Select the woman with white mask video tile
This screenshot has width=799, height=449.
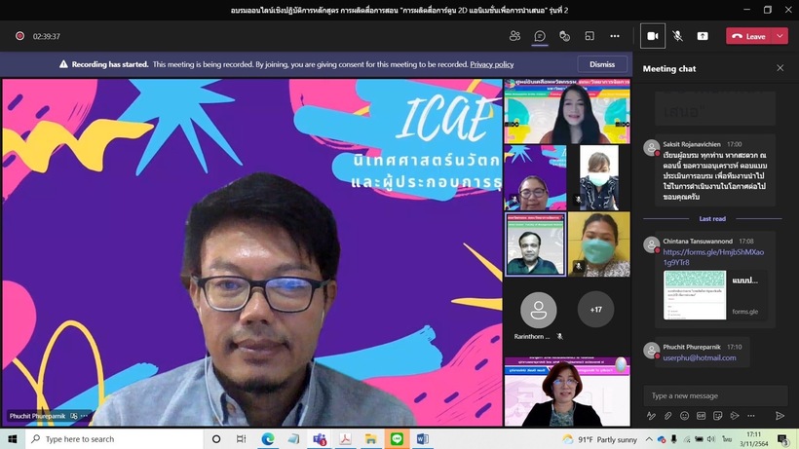598,177
